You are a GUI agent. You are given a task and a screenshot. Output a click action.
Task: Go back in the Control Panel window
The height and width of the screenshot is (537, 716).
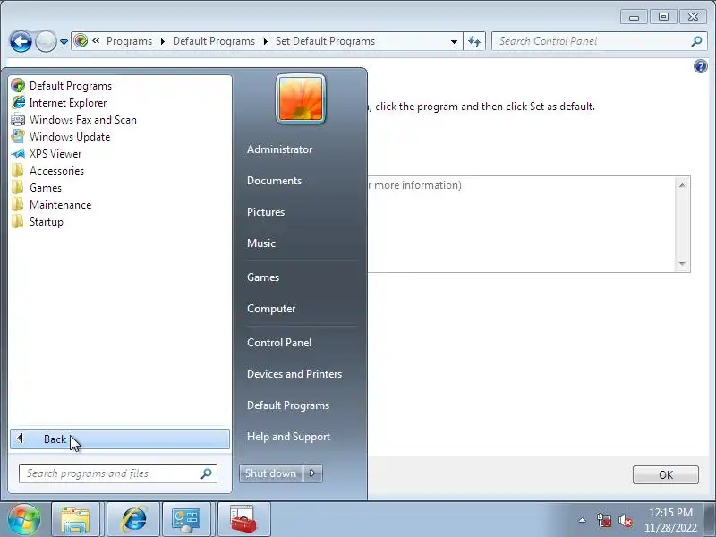pos(21,41)
